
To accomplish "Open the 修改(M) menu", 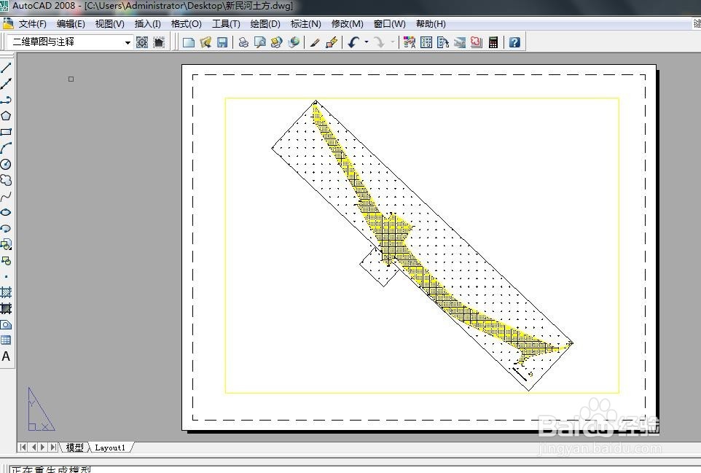I will [347, 24].
